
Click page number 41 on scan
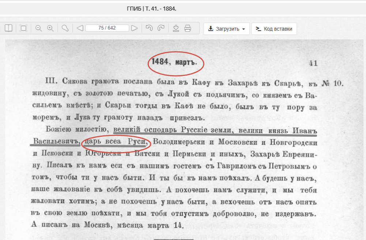pos(313,63)
